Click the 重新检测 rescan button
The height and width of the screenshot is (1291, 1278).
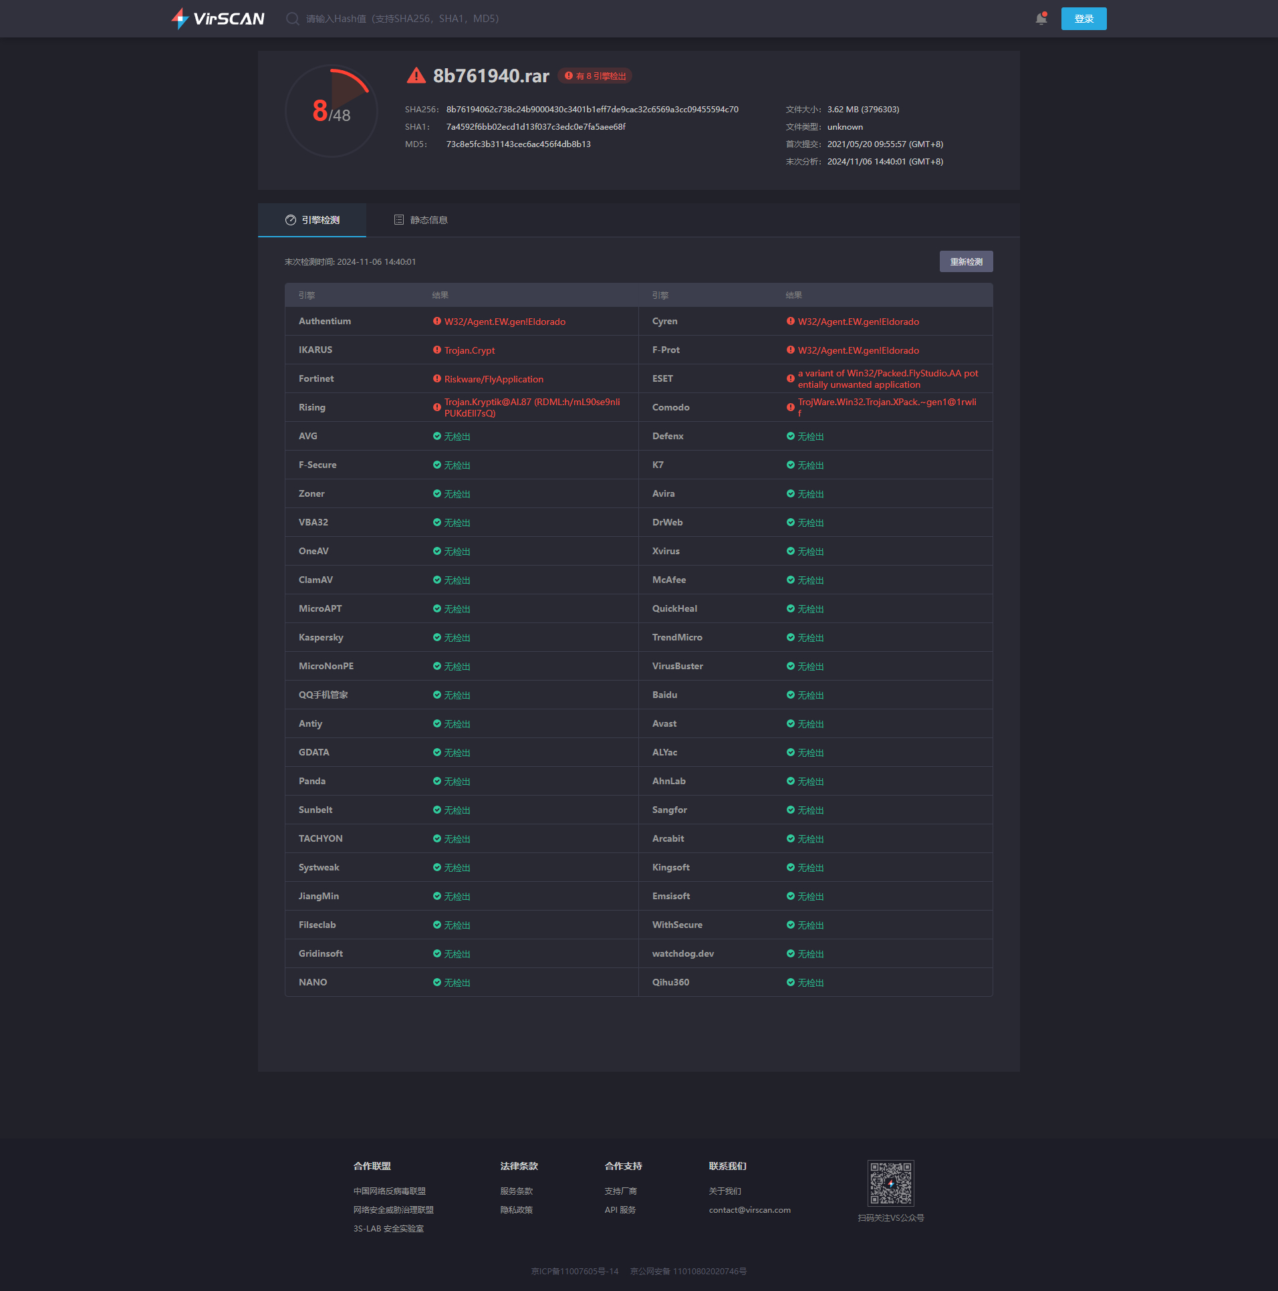click(966, 262)
